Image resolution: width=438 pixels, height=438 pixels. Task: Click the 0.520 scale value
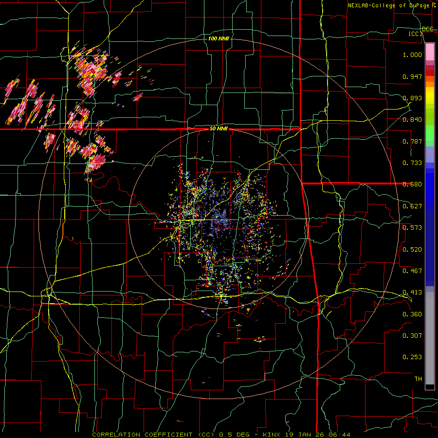(412, 249)
